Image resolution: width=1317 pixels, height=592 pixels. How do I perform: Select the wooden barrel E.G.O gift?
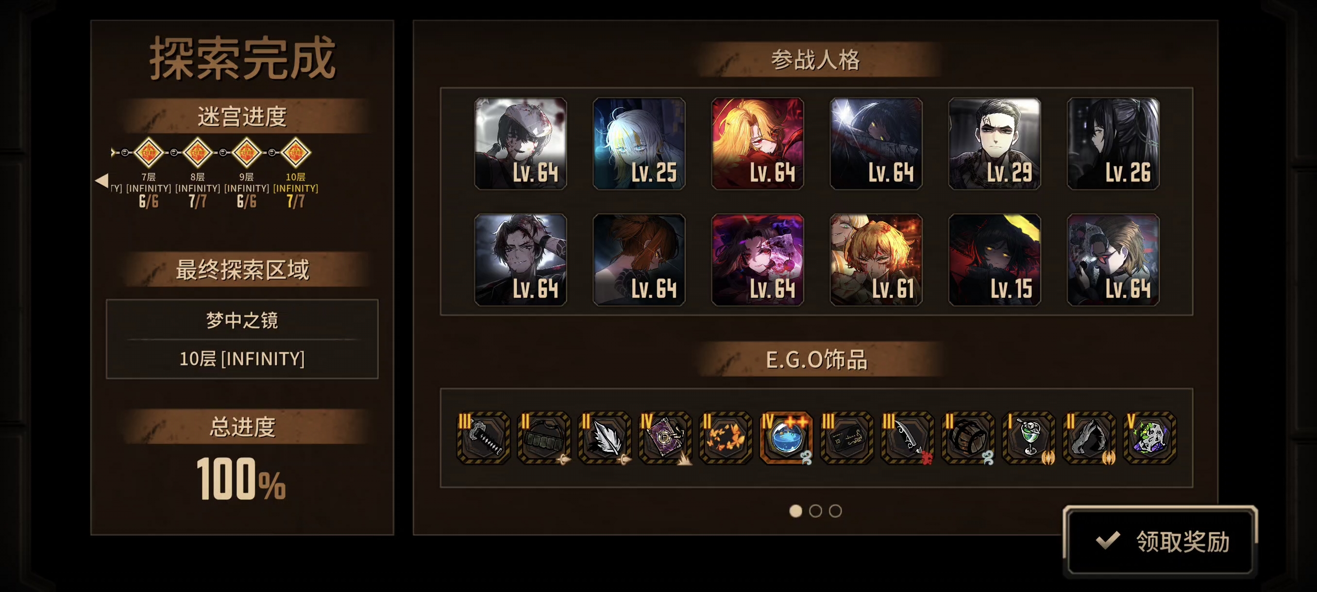click(968, 438)
